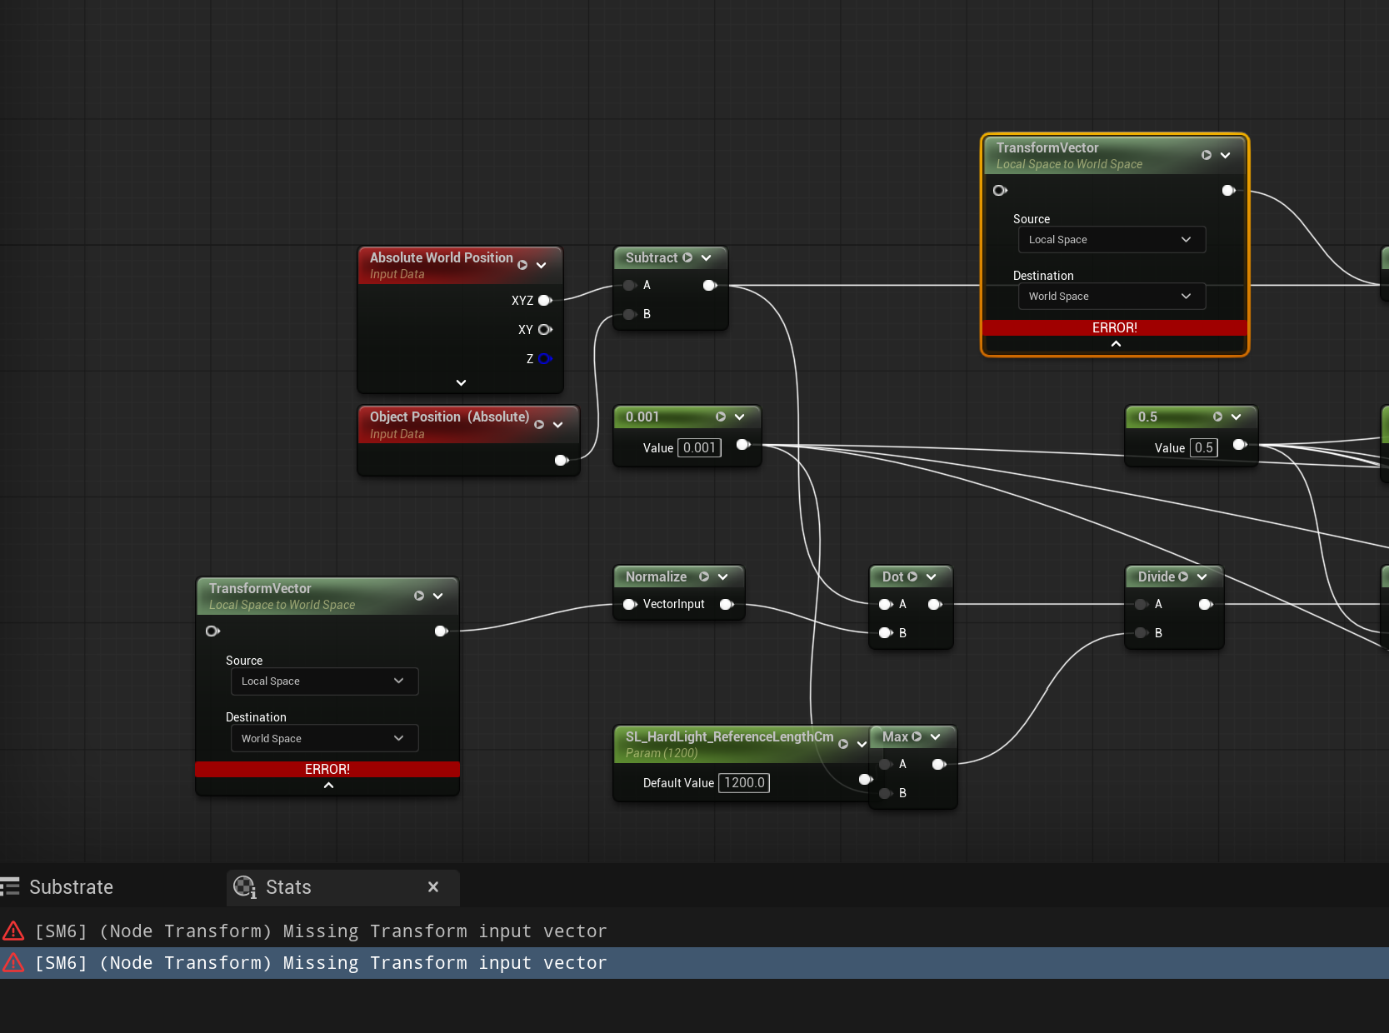Select the highlighted Missing Transform input vector error

coord(695,963)
